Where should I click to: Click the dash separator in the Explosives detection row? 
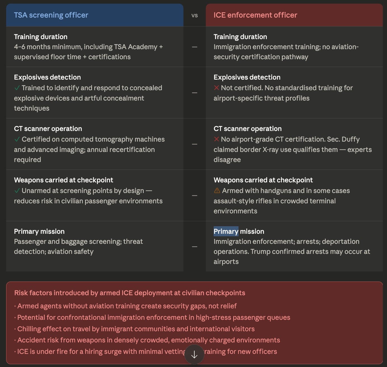195,93
